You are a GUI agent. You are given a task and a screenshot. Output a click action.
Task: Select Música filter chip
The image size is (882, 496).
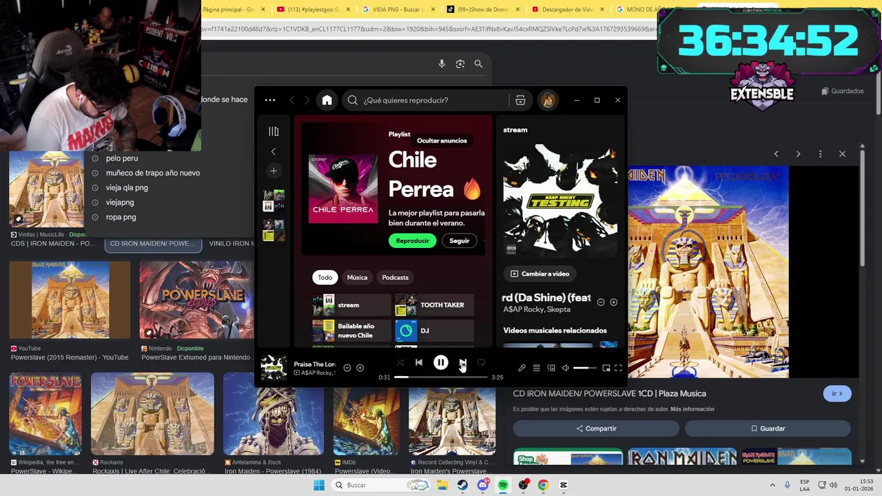point(357,277)
